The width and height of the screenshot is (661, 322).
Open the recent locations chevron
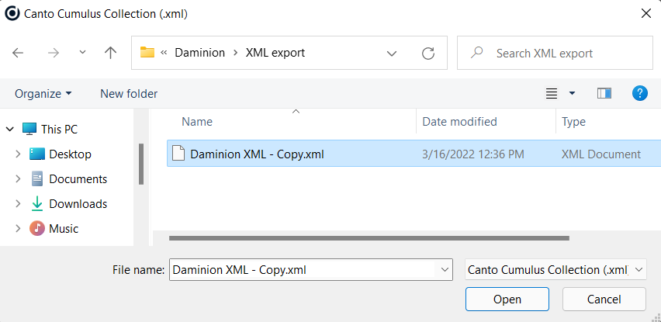click(82, 53)
